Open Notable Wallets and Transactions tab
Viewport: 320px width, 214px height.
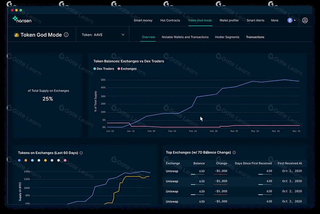[185, 37]
